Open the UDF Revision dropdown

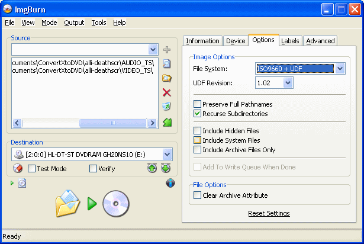click(x=288, y=83)
